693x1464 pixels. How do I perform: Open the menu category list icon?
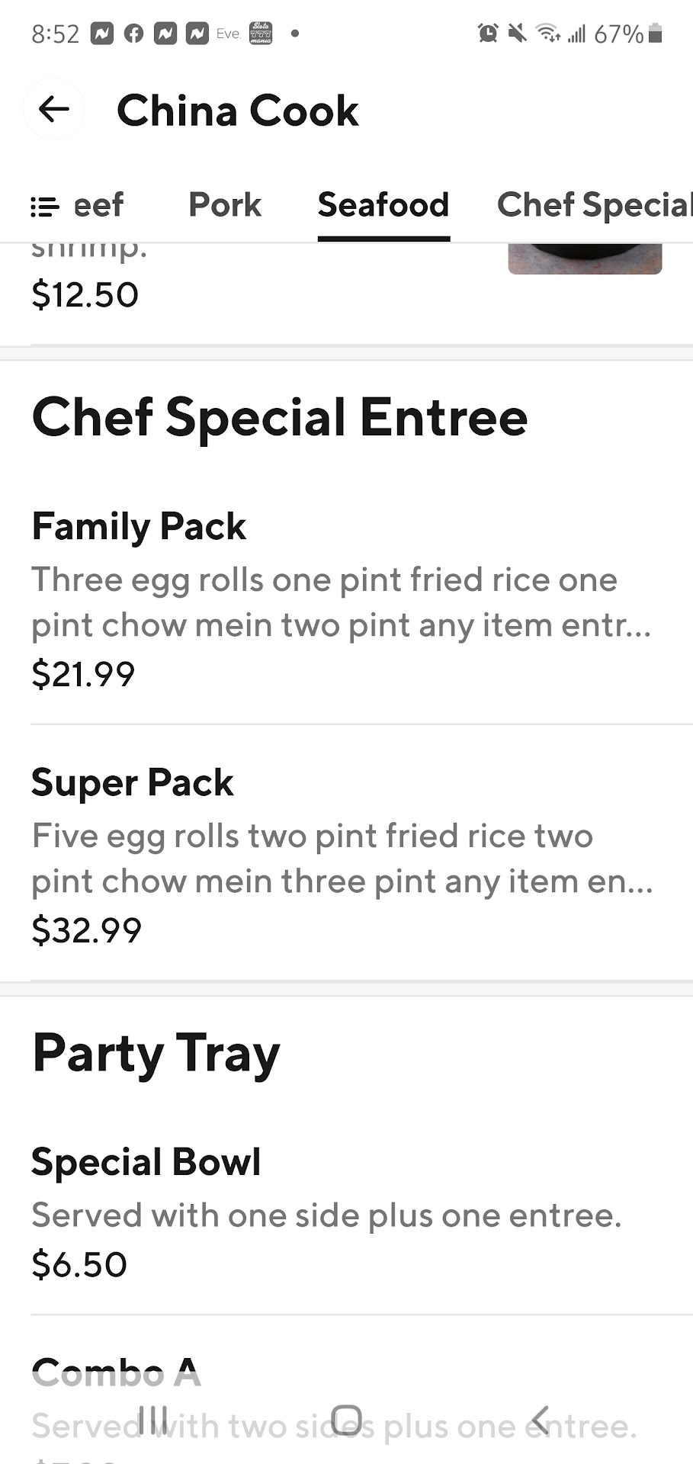[x=44, y=207]
